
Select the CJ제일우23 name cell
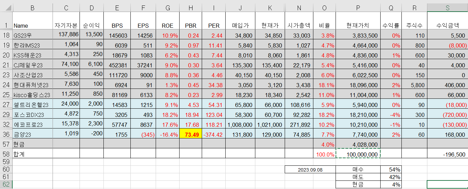click(32, 65)
